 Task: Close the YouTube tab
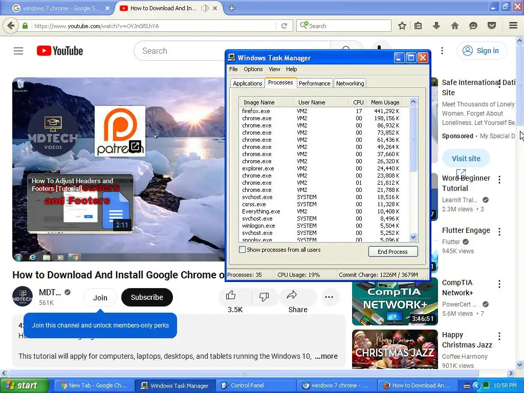pyautogui.click(x=215, y=8)
